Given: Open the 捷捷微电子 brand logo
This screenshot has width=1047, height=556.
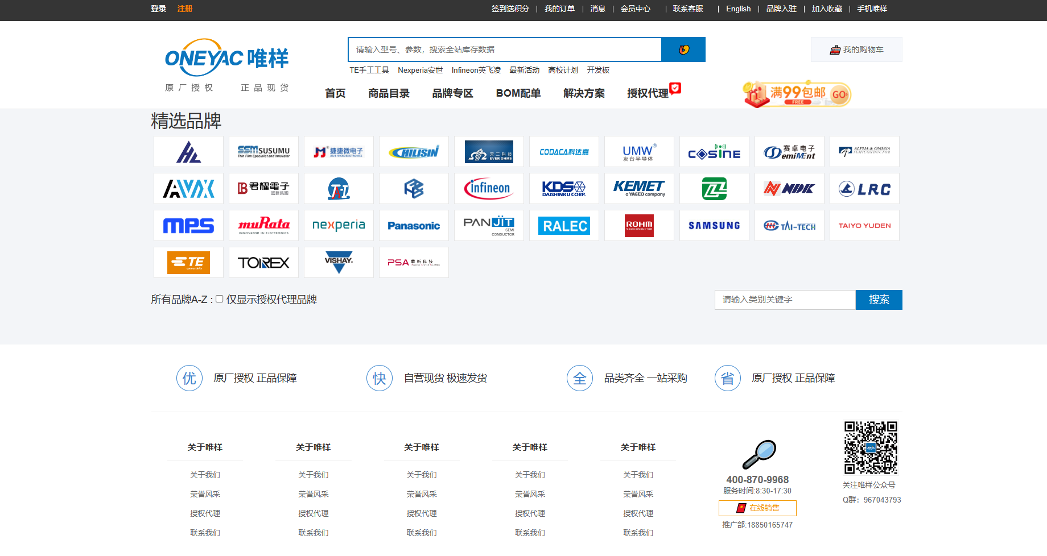Looking at the screenshot, I should coord(339,151).
